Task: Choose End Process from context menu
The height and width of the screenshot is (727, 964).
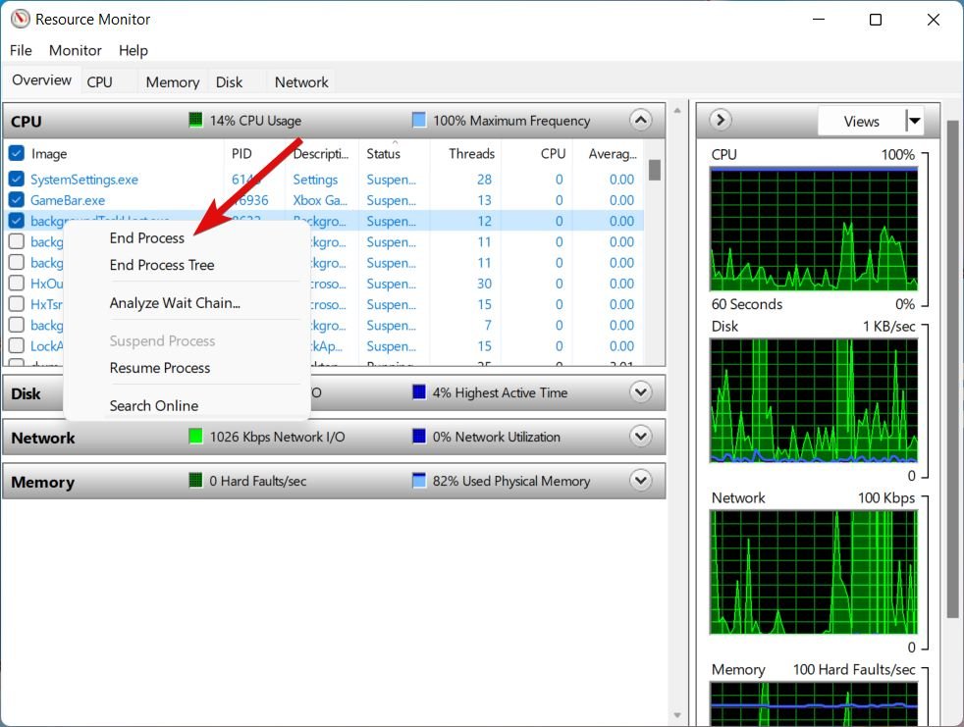Action: click(x=147, y=238)
